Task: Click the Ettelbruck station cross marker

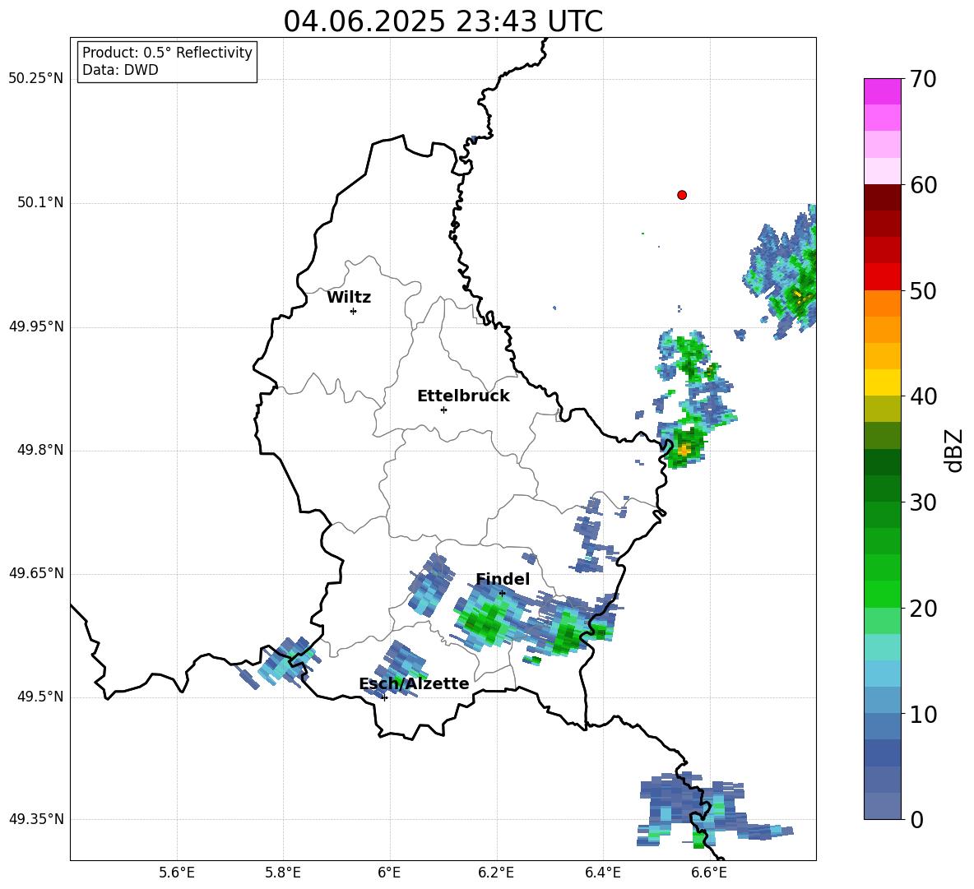Action: [443, 410]
